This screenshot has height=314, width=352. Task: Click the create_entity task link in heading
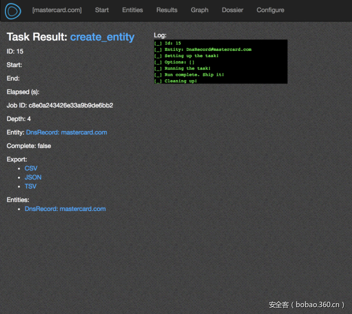pyautogui.click(x=102, y=37)
